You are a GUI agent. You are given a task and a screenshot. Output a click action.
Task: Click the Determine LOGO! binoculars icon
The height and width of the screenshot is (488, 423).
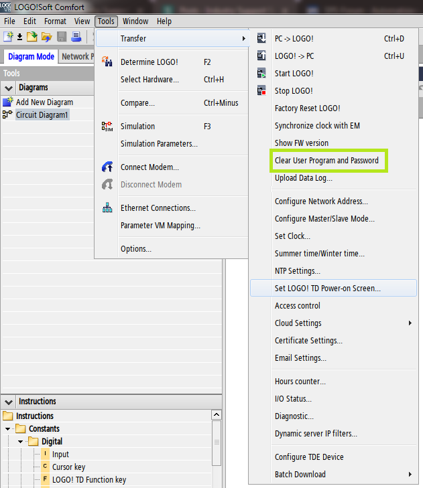pyautogui.click(x=107, y=62)
